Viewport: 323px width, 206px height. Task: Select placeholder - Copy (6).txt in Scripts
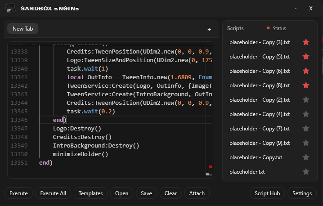tap(260, 71)
